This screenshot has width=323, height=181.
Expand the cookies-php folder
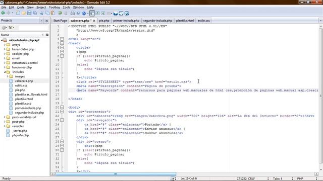(5, 54)
